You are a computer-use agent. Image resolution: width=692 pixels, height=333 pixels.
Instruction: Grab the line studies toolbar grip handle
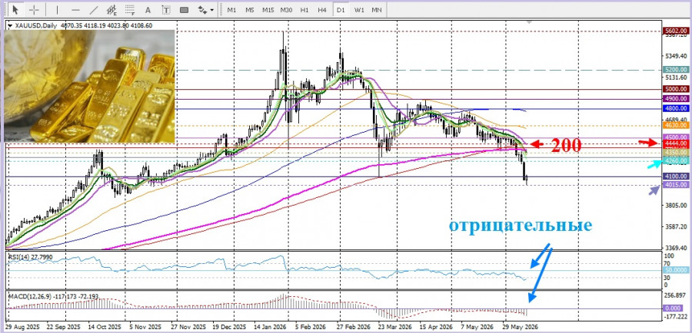coord(5,9)
